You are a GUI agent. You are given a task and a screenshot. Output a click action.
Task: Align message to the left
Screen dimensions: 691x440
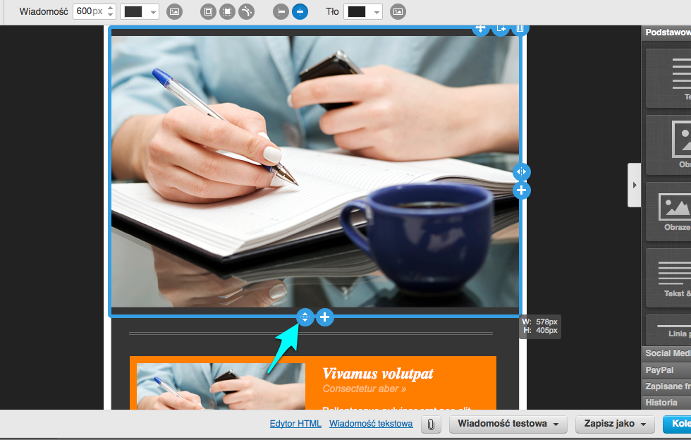281,12
